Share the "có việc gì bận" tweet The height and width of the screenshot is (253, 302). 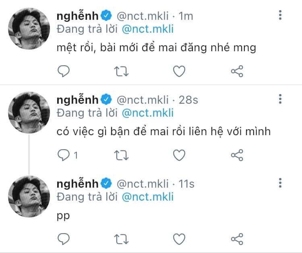tap(237, 155)
